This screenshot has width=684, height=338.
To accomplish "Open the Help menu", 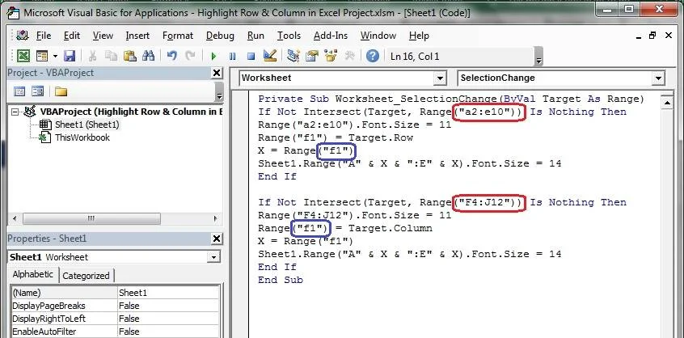I will point(419,36).
